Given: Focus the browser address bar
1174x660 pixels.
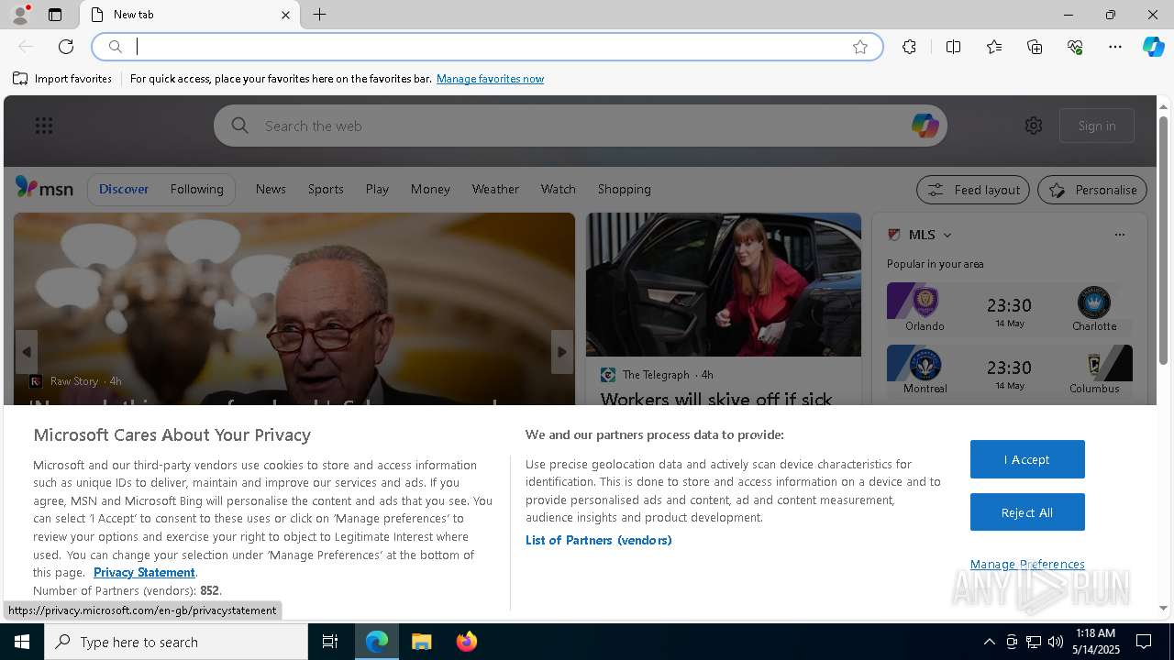Looking at the screenshot, I should (x=486, y=47).
